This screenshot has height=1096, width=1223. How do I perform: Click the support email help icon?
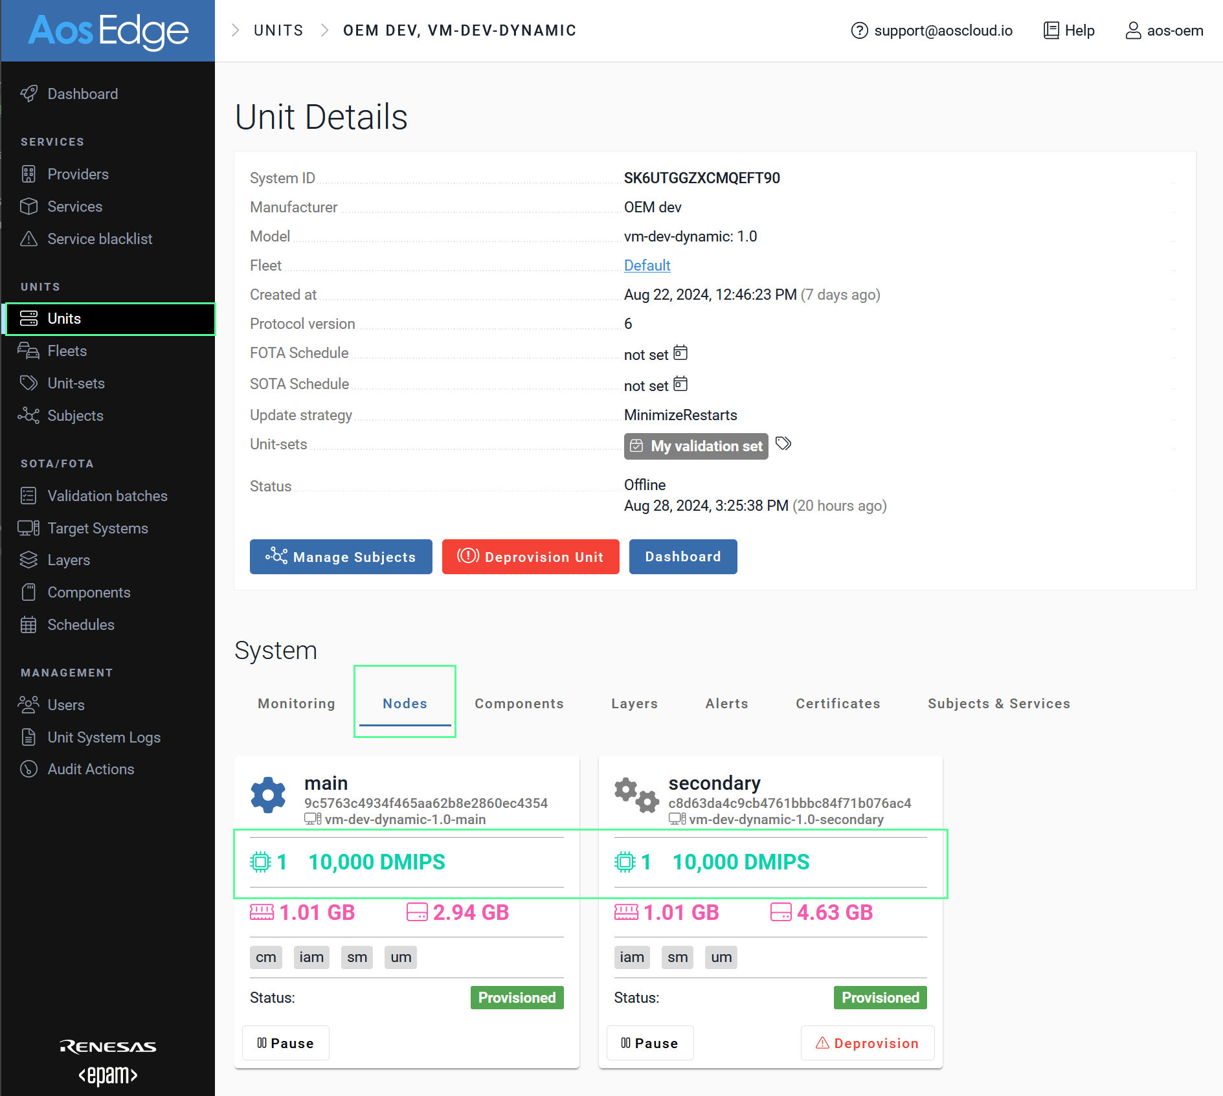tap(859, 30)
